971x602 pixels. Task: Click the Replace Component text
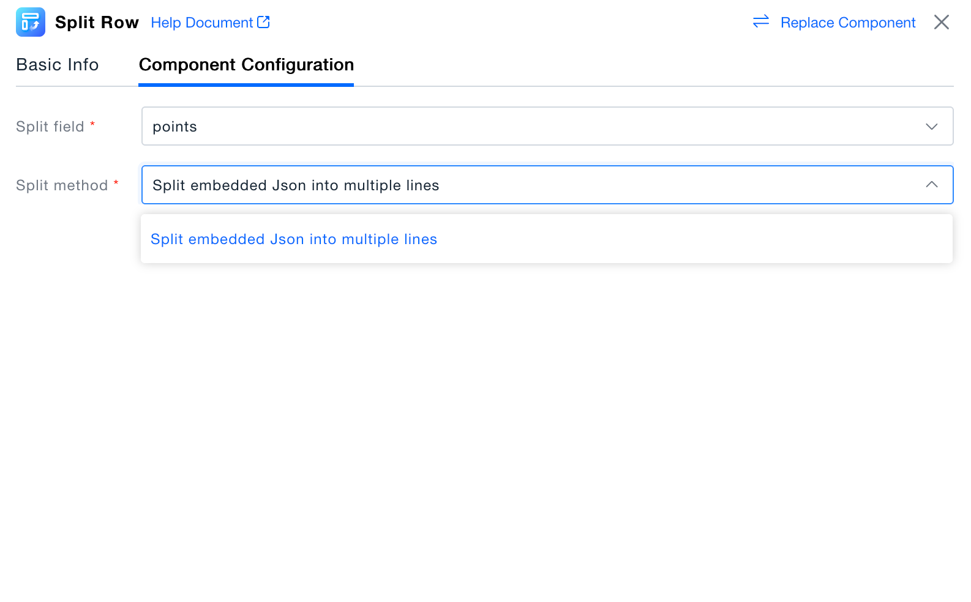click(x=848, y=23)
